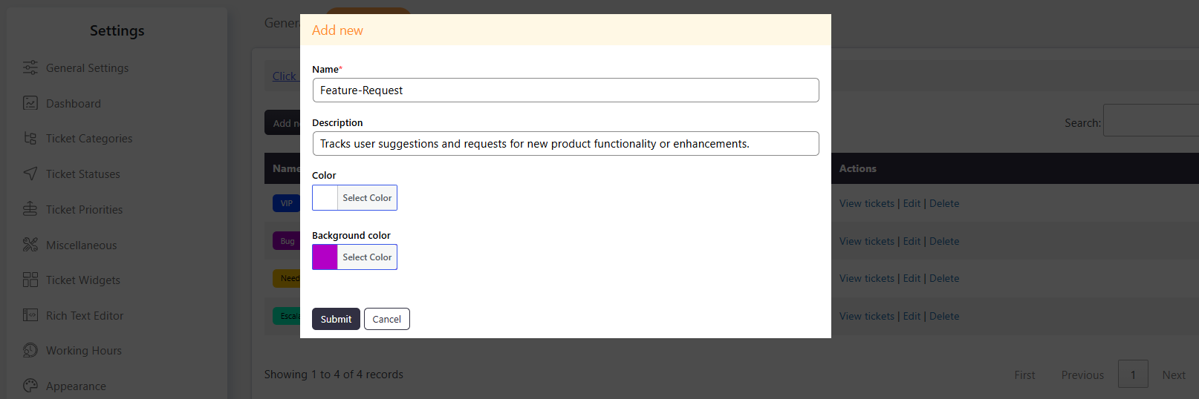Screen dimensions: 1199x399
Task: Open the Working Hours clock icon
Action: point(30,350)
